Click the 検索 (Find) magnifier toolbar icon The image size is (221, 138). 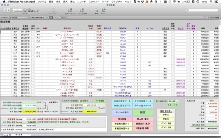tap(96, 10)
